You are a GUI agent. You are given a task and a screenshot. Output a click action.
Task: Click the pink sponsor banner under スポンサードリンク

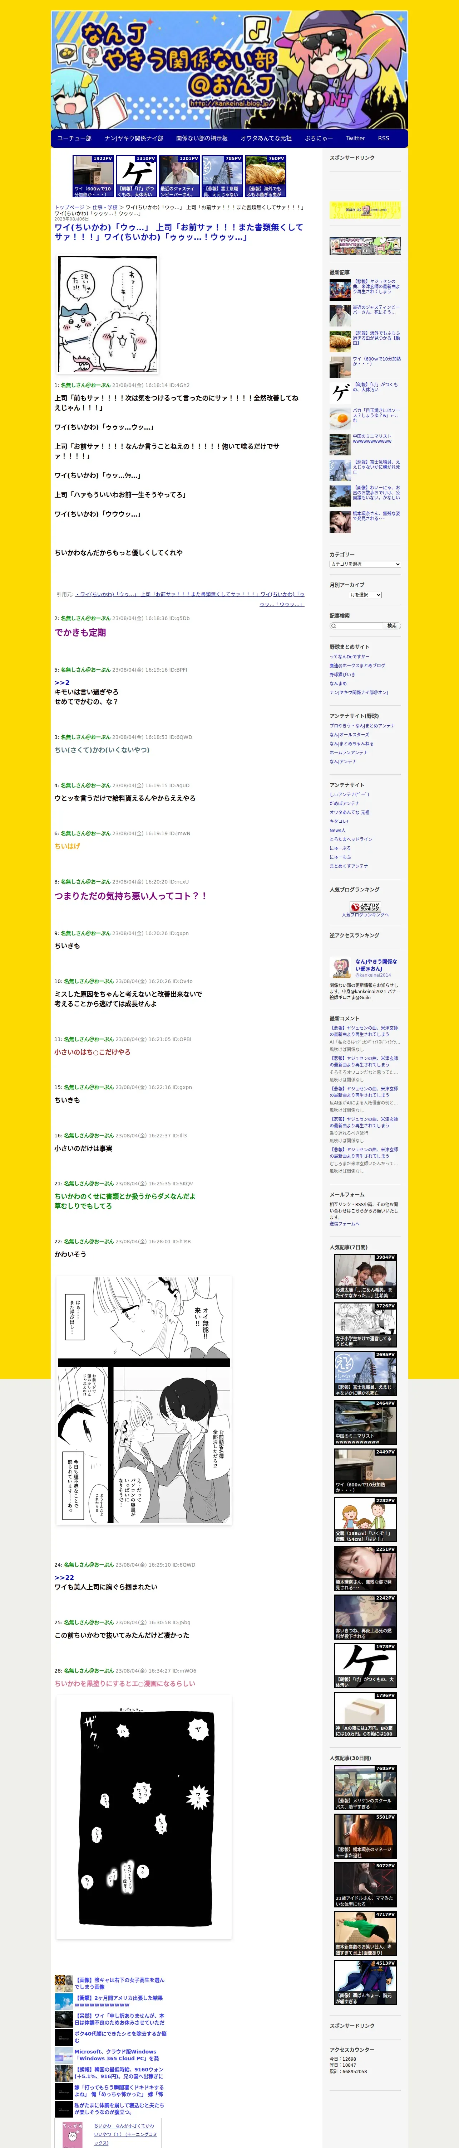(365, 210)
